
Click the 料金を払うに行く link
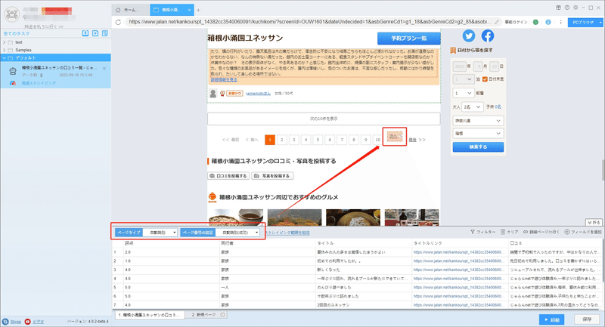tap(44, 26)
